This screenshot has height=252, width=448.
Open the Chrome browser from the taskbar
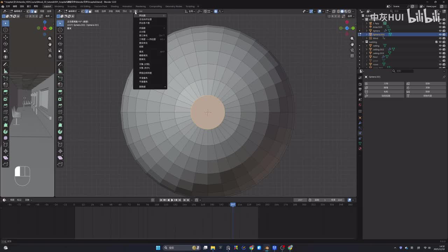tap(251, 248)
